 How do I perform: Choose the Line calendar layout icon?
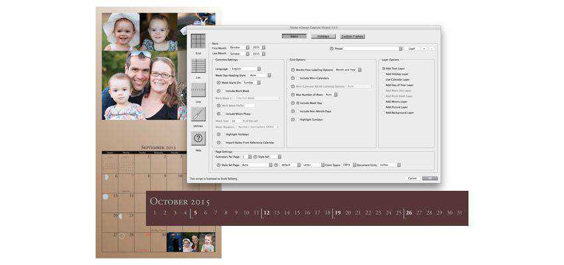(198, 90)
